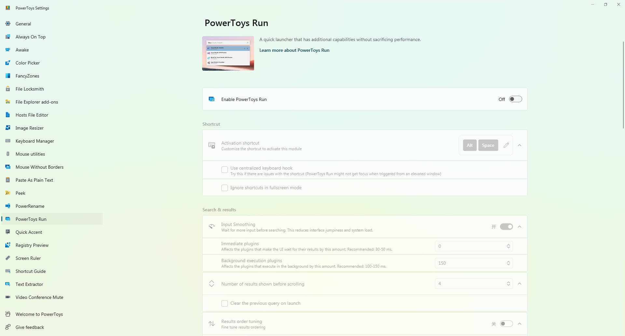Click the Background execution plugins value field
Screen dimensions: 625x336
click(x=469, y=263)
